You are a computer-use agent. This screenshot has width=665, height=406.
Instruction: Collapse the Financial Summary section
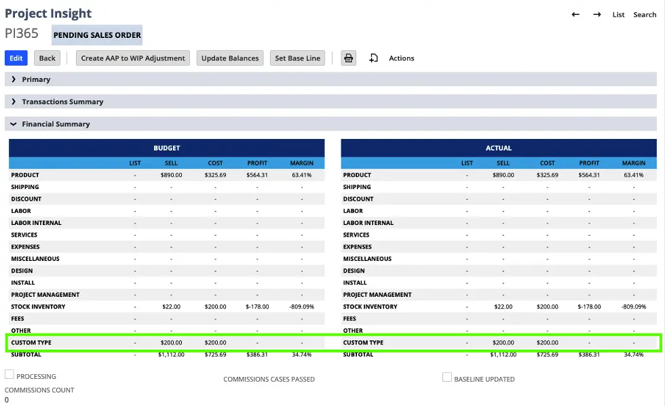(331, 124)
